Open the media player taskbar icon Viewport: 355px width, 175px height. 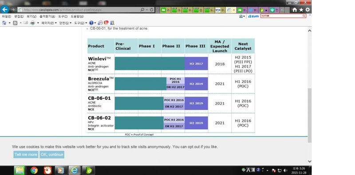(x=61, y=170)
